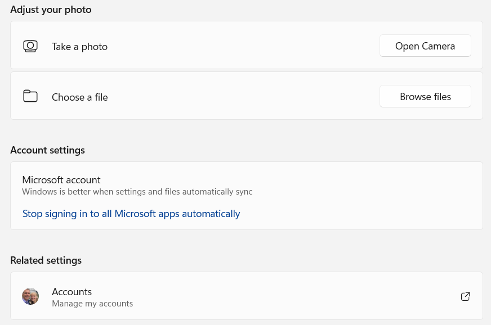Stop signing in to all Microsoft apps automatically
491x325 pixels.
(131, 214)
